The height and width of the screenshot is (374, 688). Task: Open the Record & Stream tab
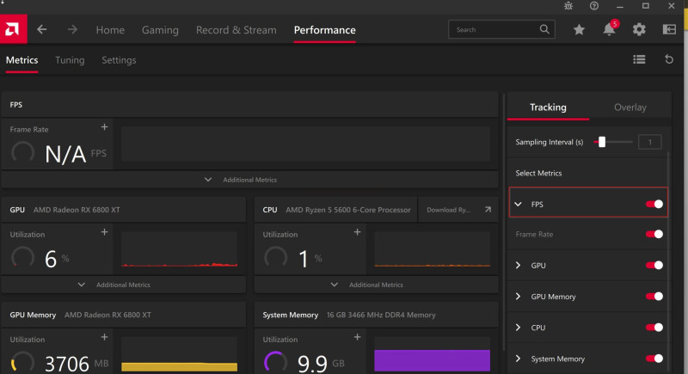[x=236, y=30]
